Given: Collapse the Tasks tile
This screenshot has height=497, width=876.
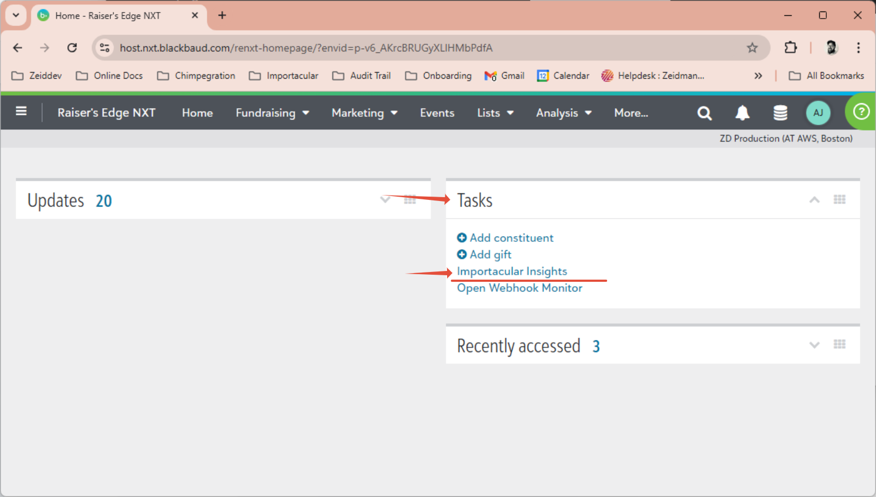Looking at the screenshot, I should (x=814, y=200).
